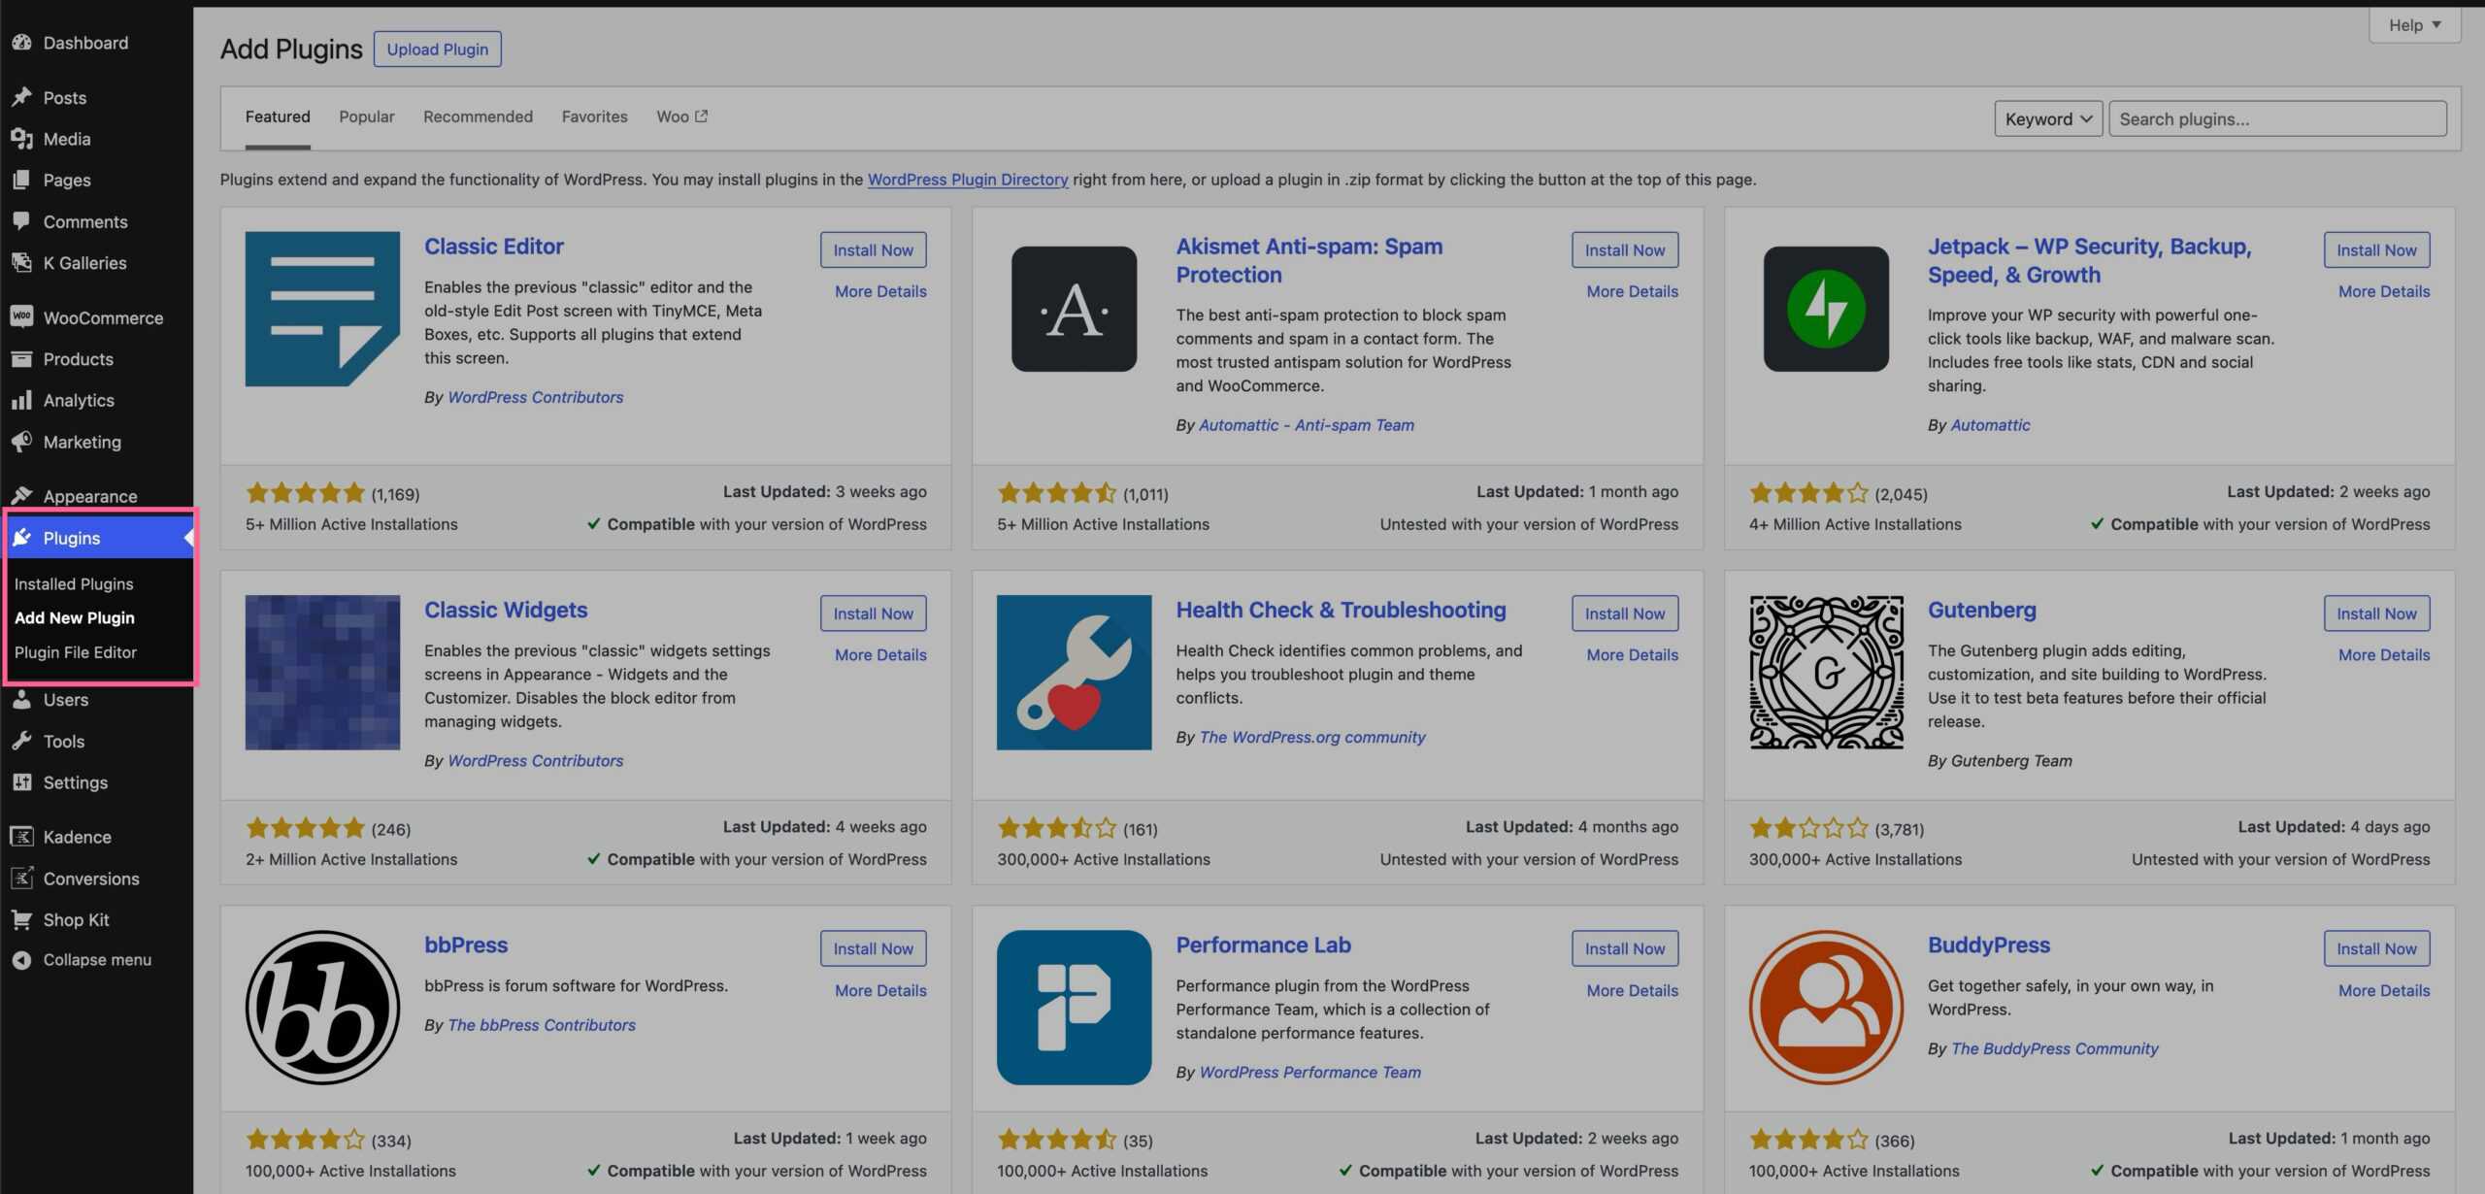Click the Media icon in sidebar
The height and width of the screenshot is (1194, 2485).
pos(21,139)
